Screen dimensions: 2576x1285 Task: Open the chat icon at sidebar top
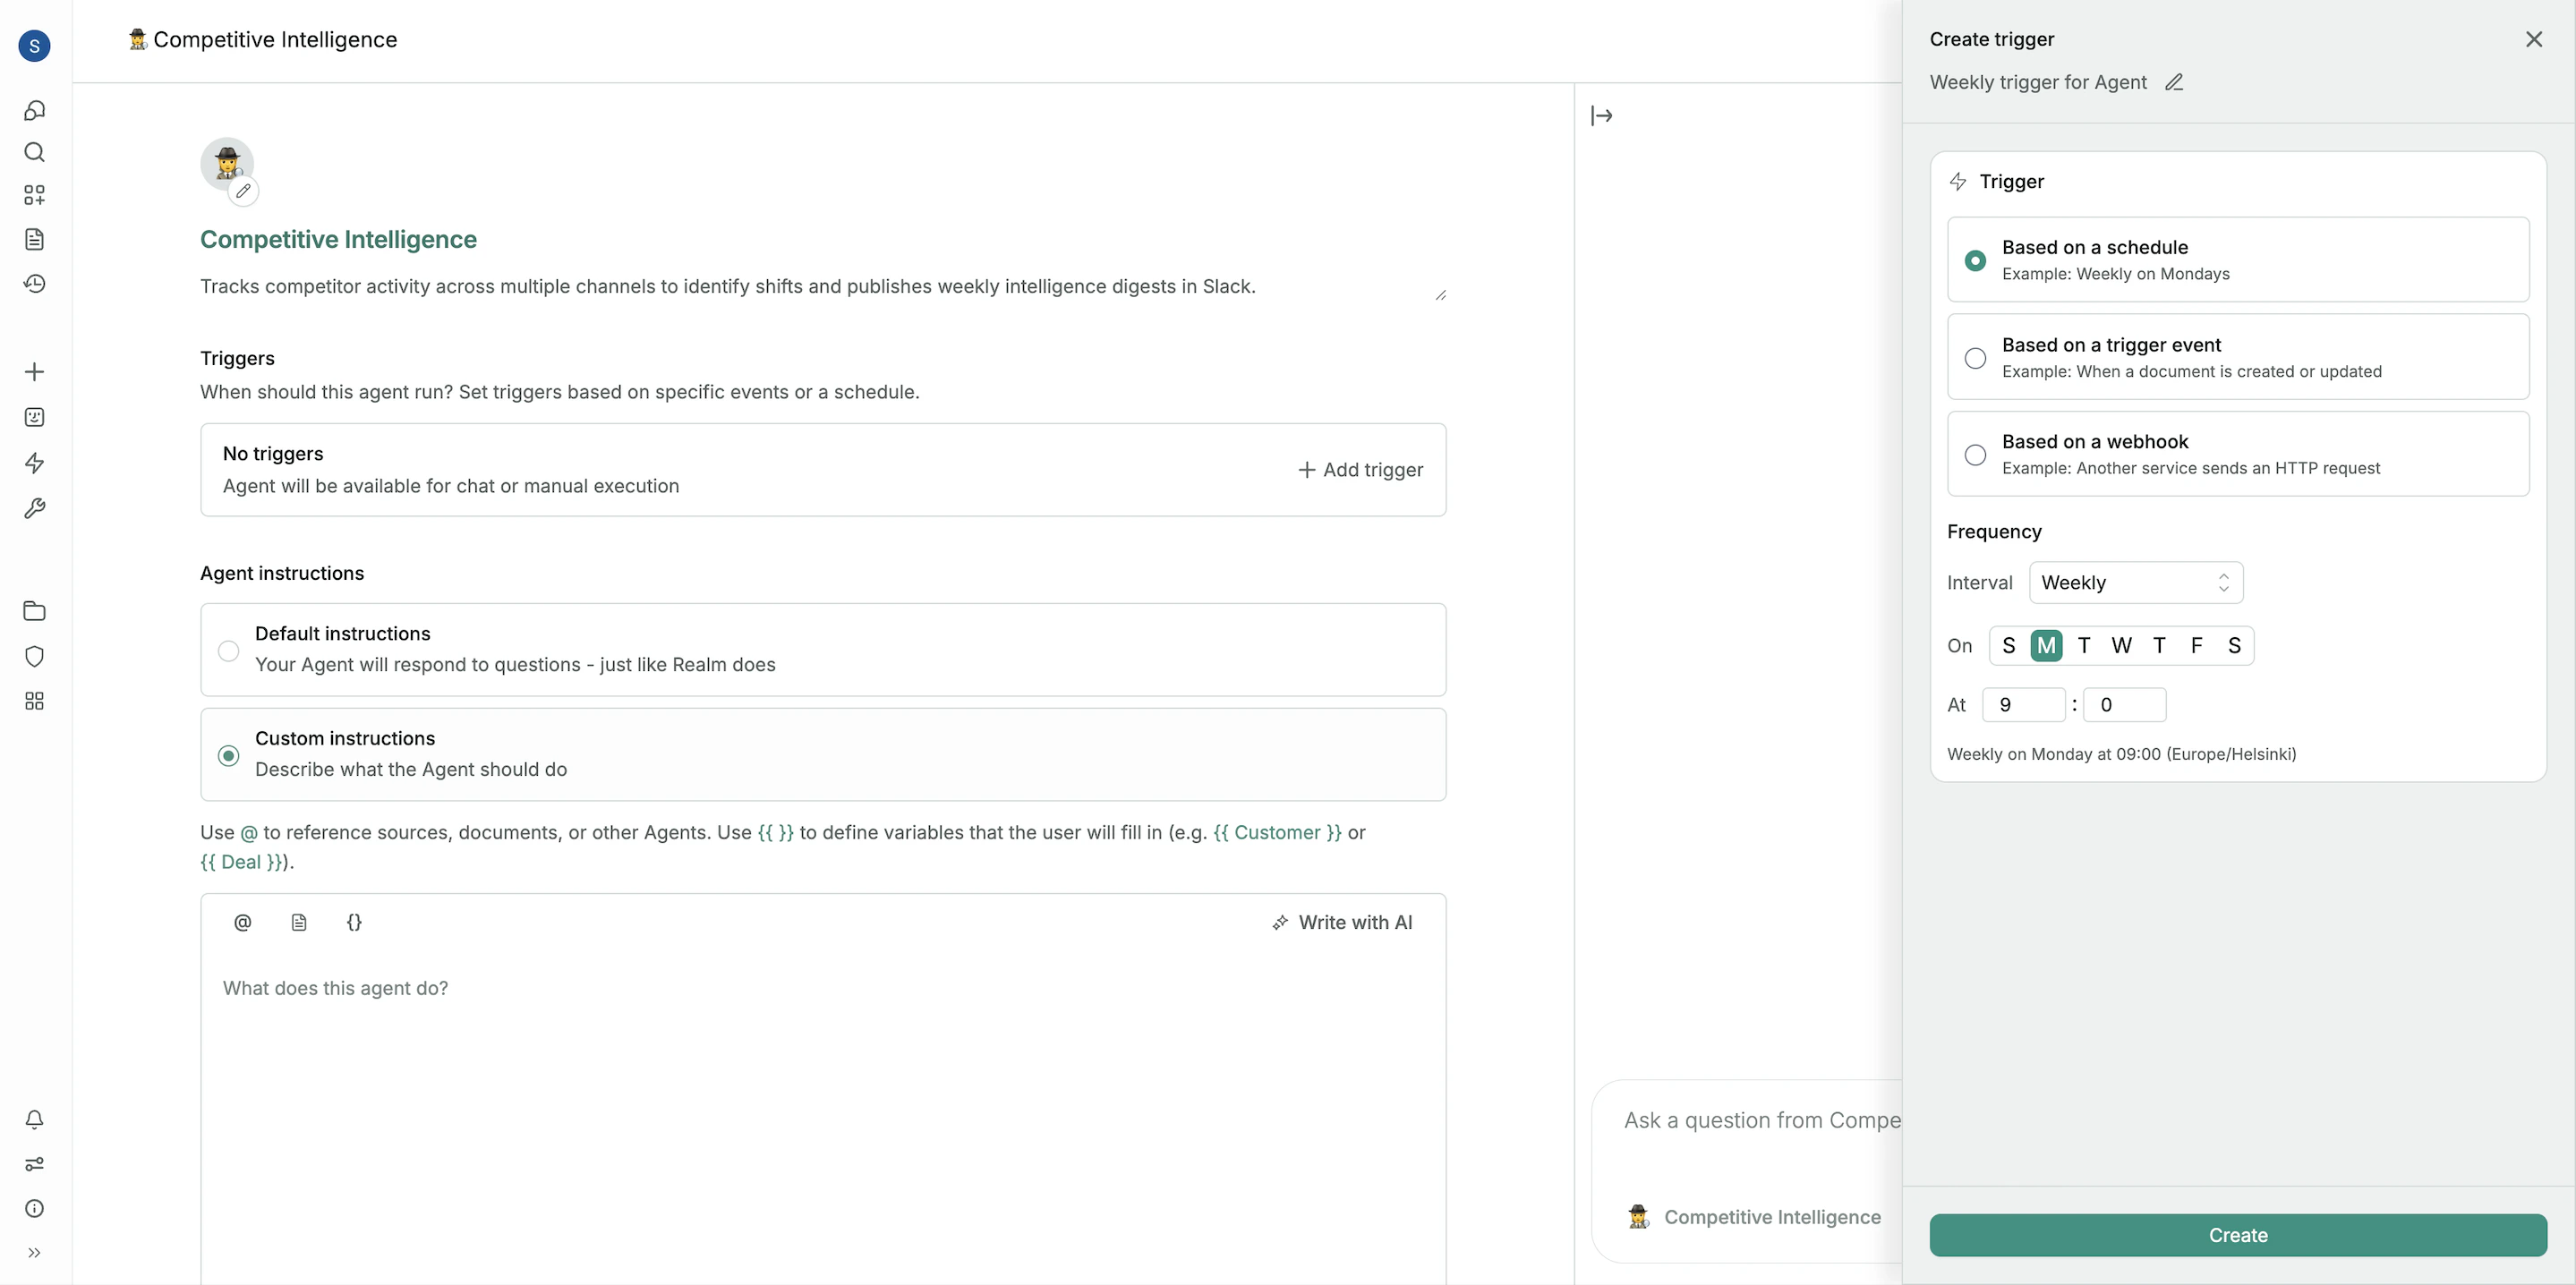[x=35, y=110]
